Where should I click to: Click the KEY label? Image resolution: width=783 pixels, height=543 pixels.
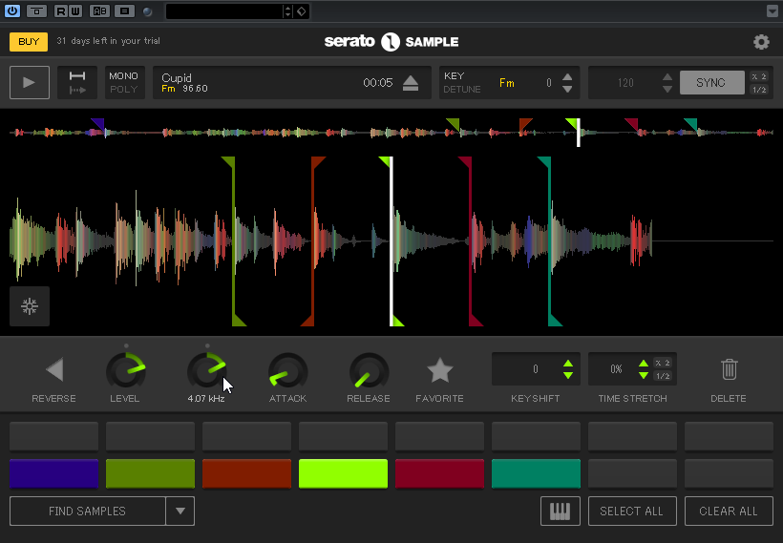[x=454, y=75]
